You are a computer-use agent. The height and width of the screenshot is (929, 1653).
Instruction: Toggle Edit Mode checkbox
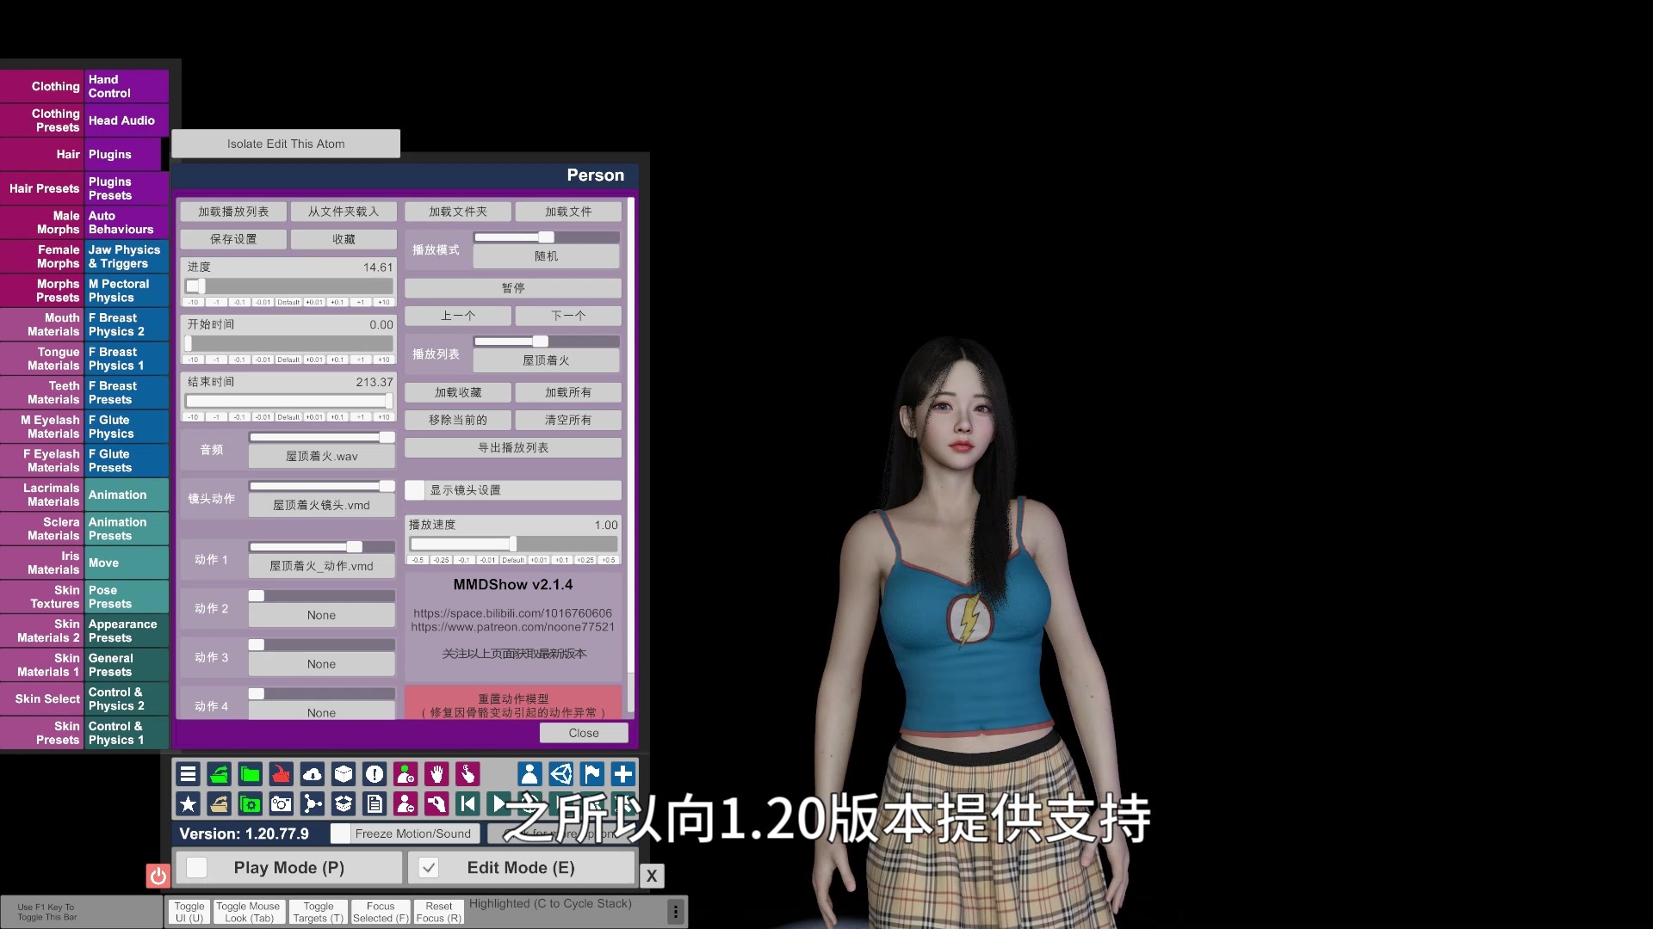tap(428, 868)
